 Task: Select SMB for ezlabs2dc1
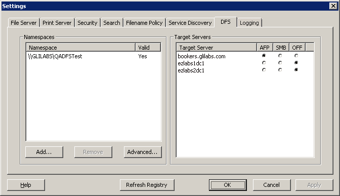click(280, 70)
